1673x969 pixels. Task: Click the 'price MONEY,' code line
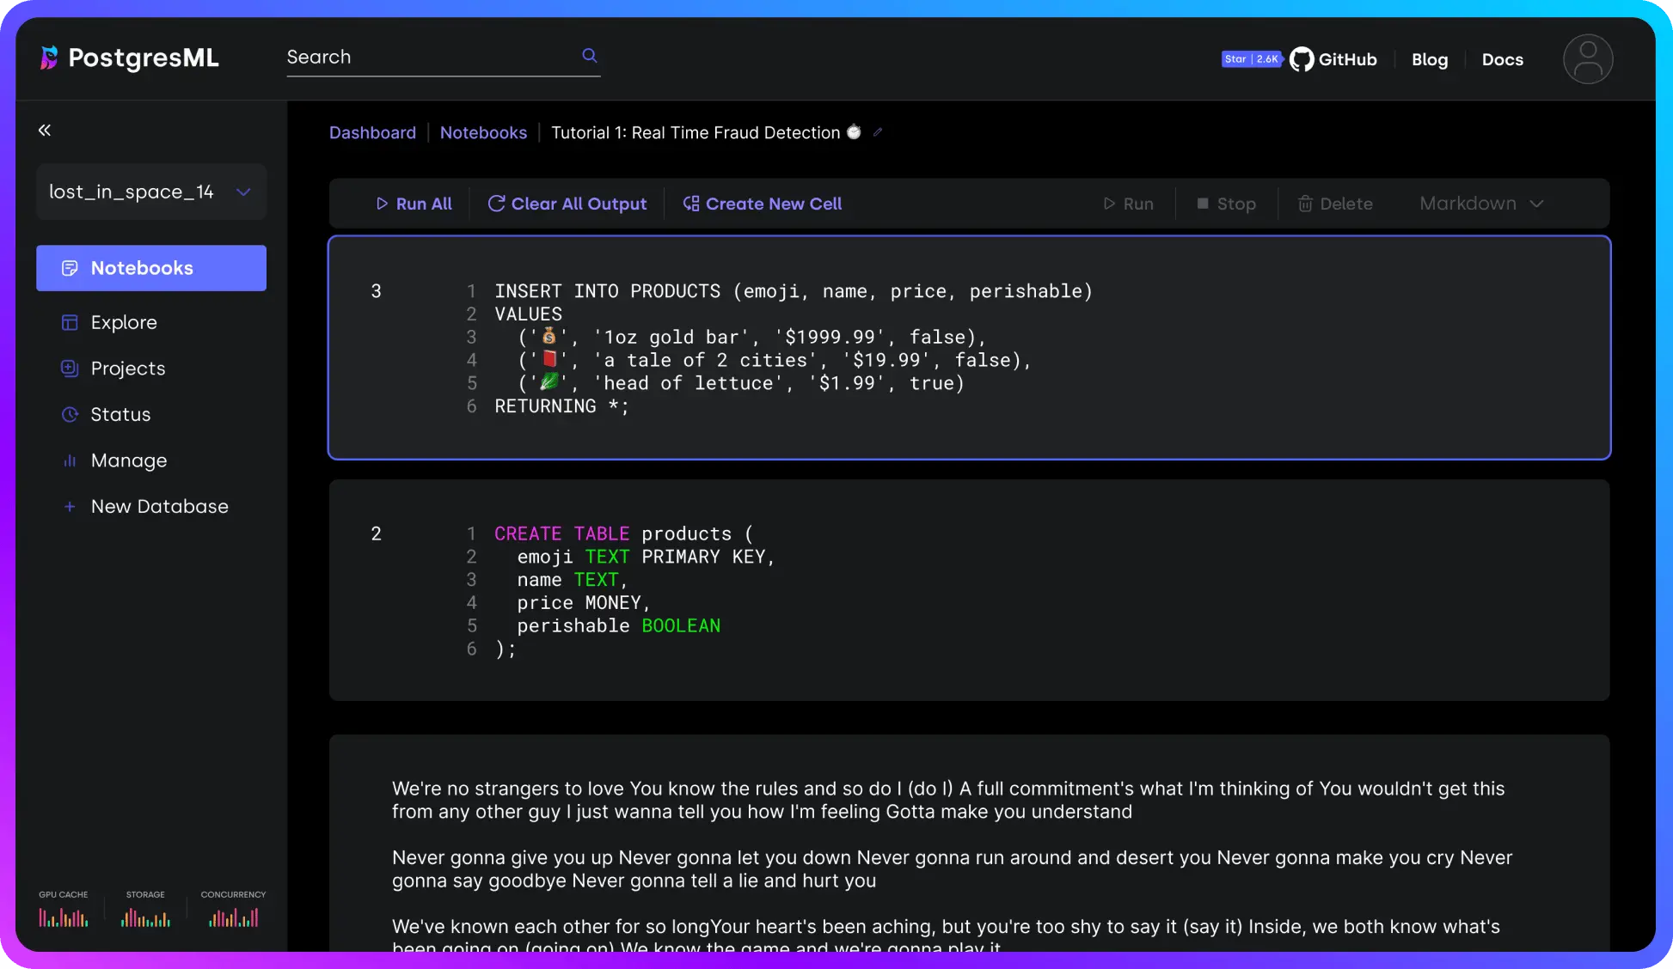click(585, 603)
